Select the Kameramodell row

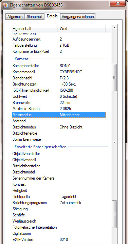click(59, 72)
